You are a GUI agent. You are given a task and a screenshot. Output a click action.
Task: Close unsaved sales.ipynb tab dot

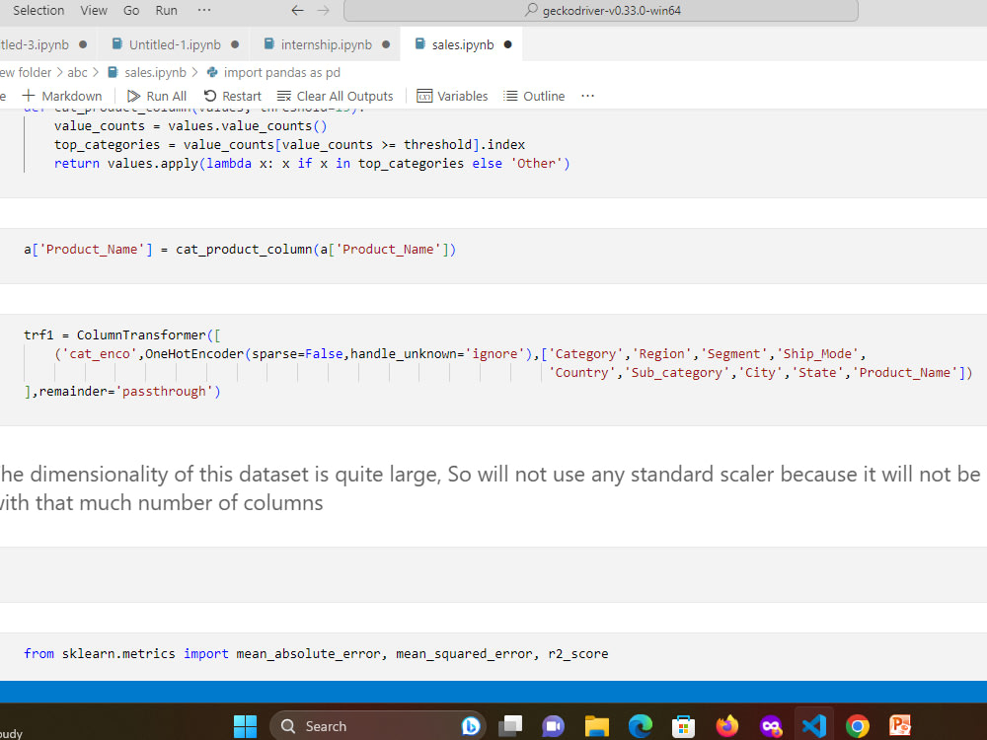[x=508, y=44]
